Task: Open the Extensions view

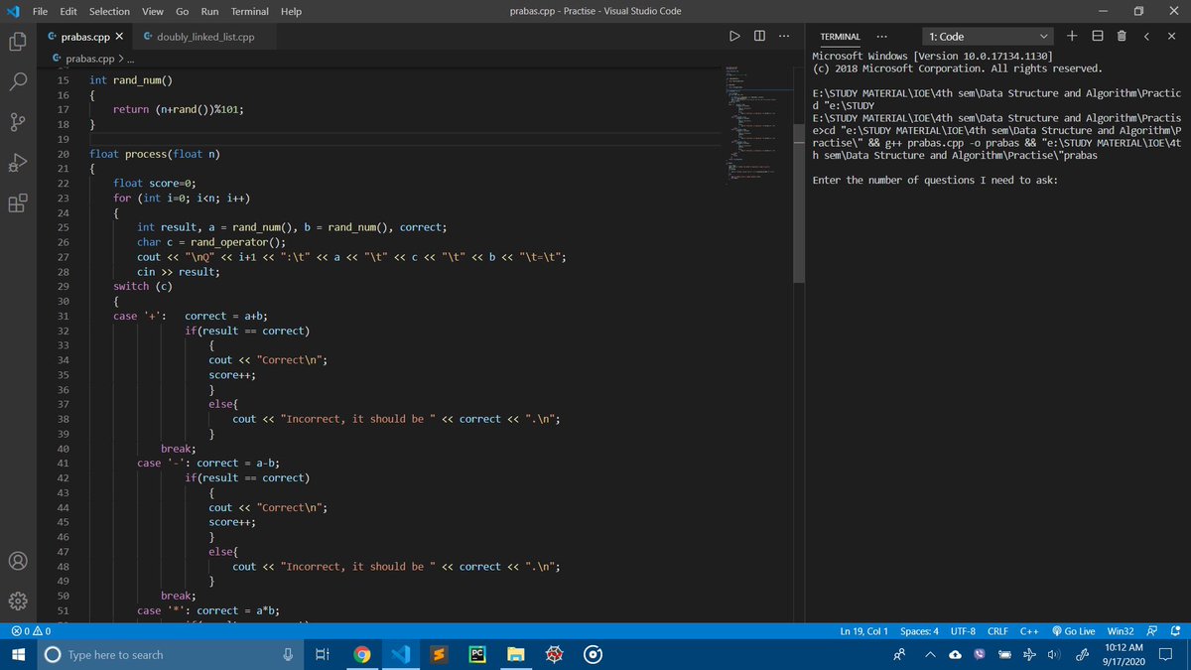Action: pos(17,204)
